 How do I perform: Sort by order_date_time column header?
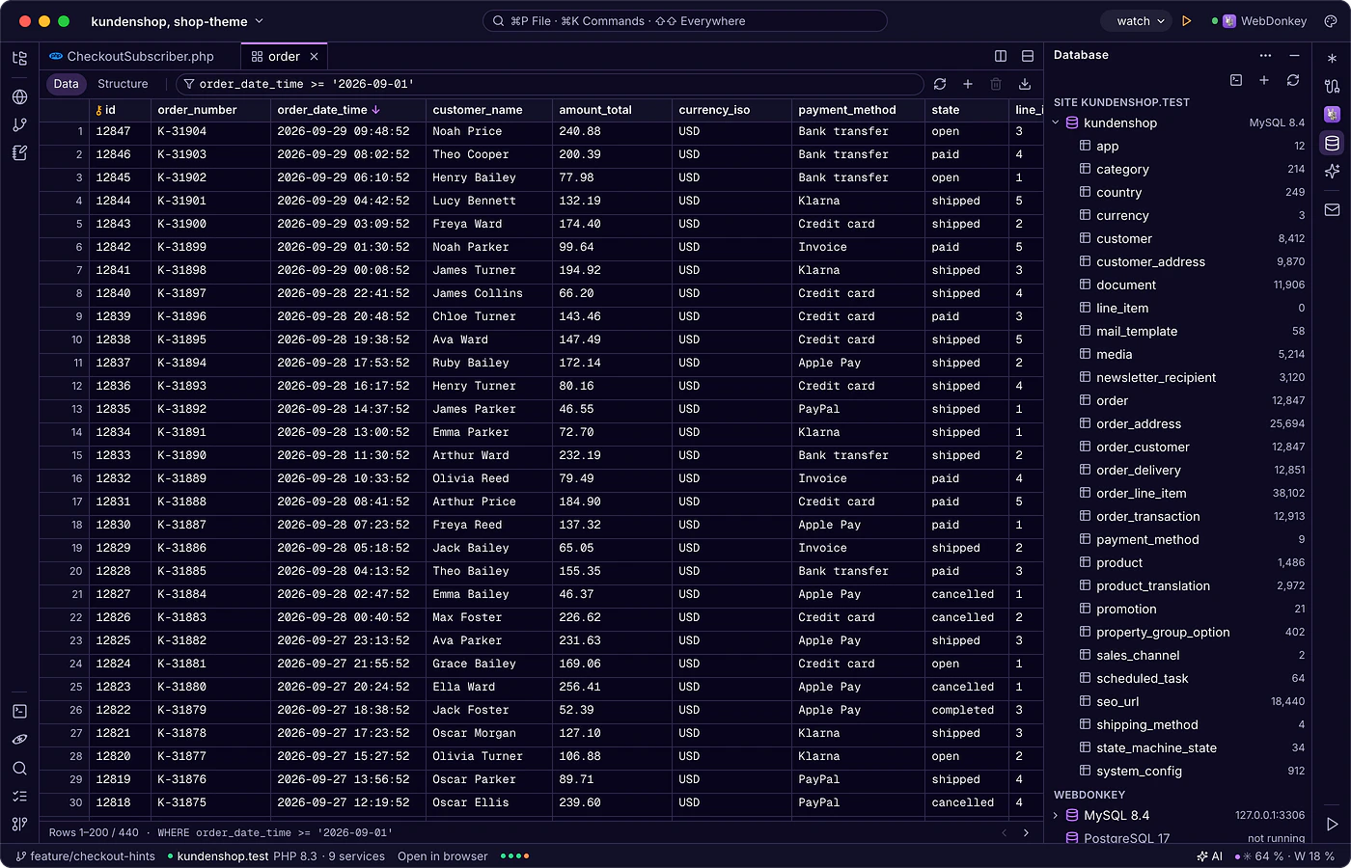pos(328,110)
